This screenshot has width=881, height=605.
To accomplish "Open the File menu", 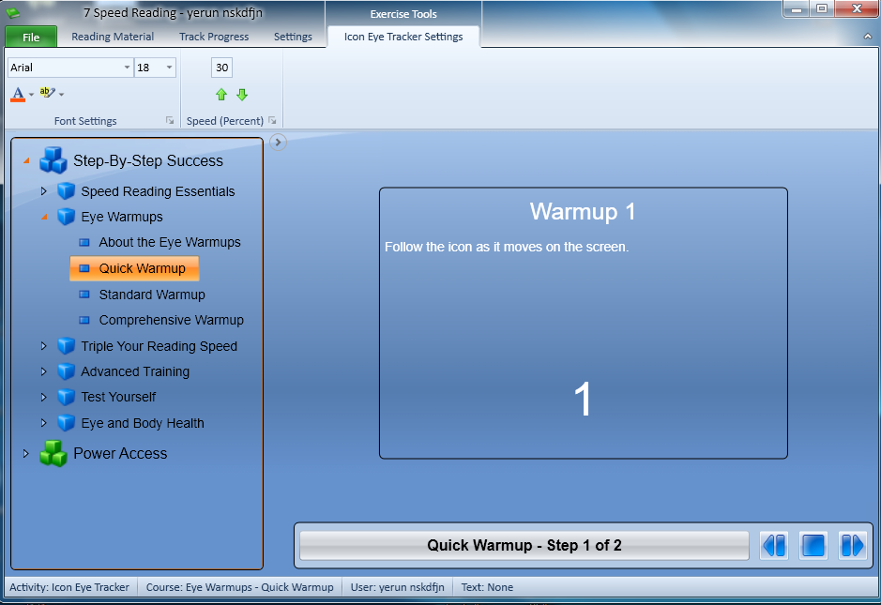I will tap(31, 37).
